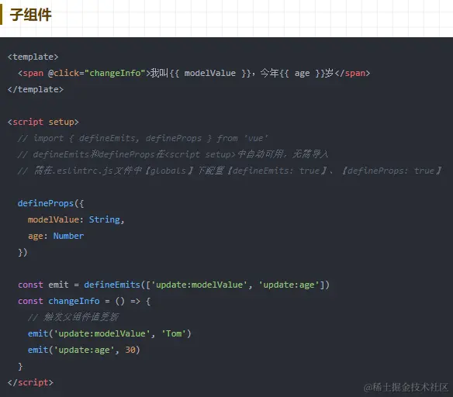The height and width of the screenshot is (397, 453).
Task: Click the <script setup> opening tag
Action: (43, 122)
